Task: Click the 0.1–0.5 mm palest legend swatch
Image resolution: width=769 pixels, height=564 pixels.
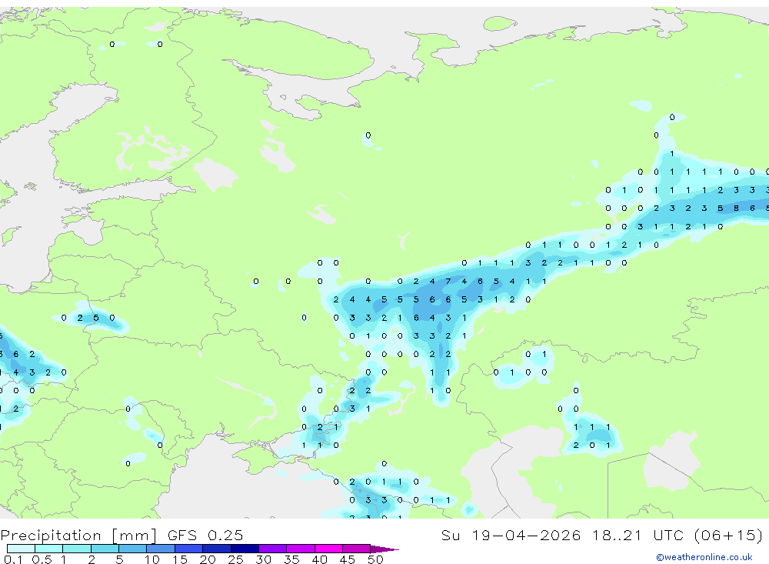Action: (21, 549)
